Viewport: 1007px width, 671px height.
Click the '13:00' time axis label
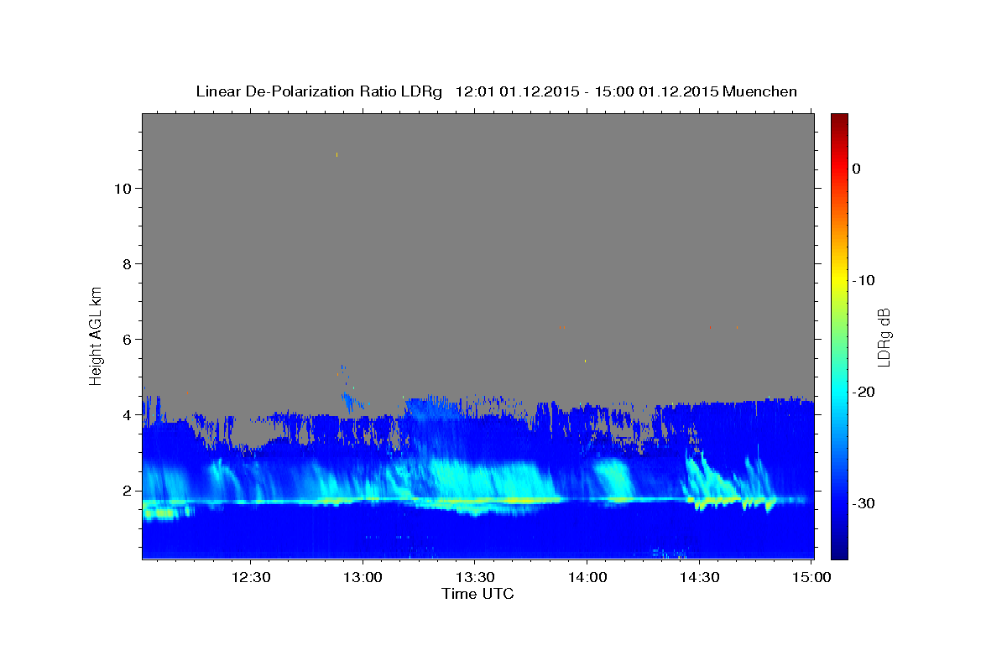(x=363, y=578)
